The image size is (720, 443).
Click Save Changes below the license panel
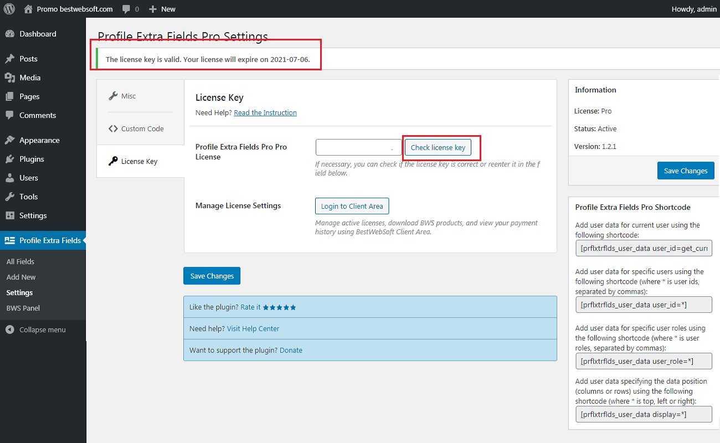(212, 276)
